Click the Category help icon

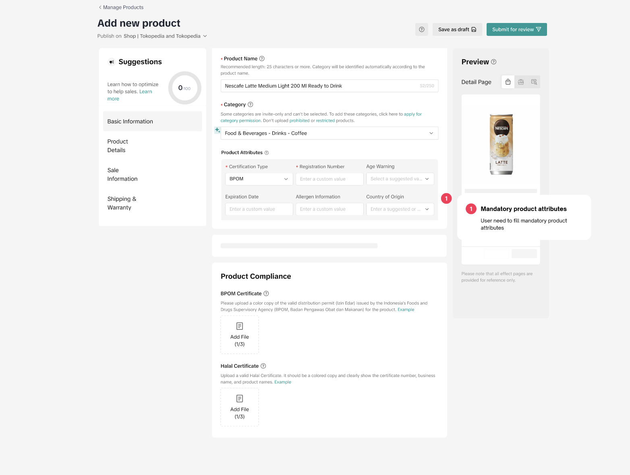(250, 104)
